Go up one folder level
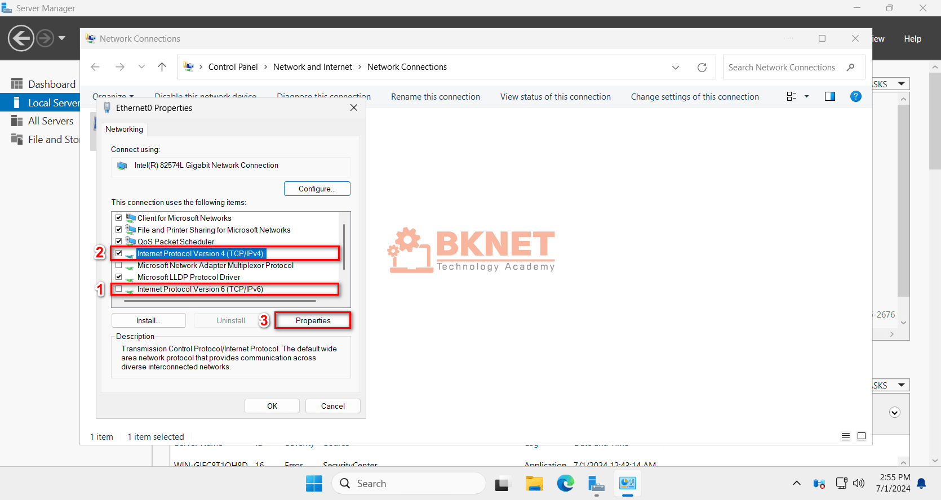 162,67
